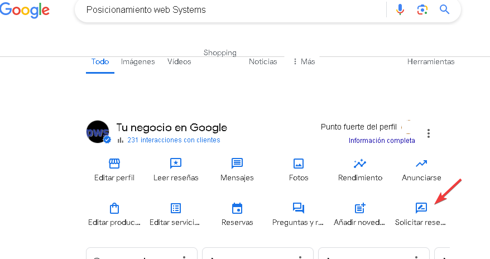Viewport: 490px width, 259px height.
Task: Click the Rendimiento label
Action: [x=360, y=178]
